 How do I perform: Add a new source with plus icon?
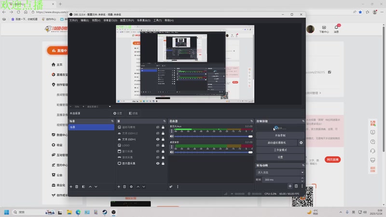[119, 187]
